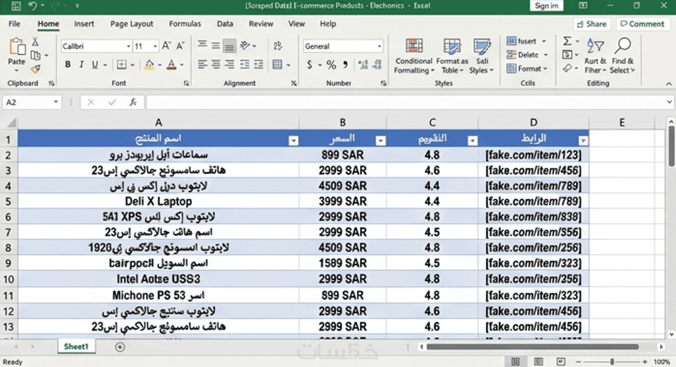This screenshot has width=676, height=367.
Task: Apply Percent Style format
Action: [x=331, y=65]
